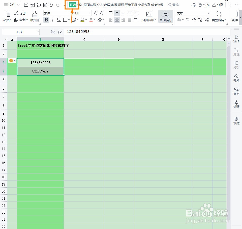
Task: Click the Copy (复制) icon
Action: [x=16, y=20]
